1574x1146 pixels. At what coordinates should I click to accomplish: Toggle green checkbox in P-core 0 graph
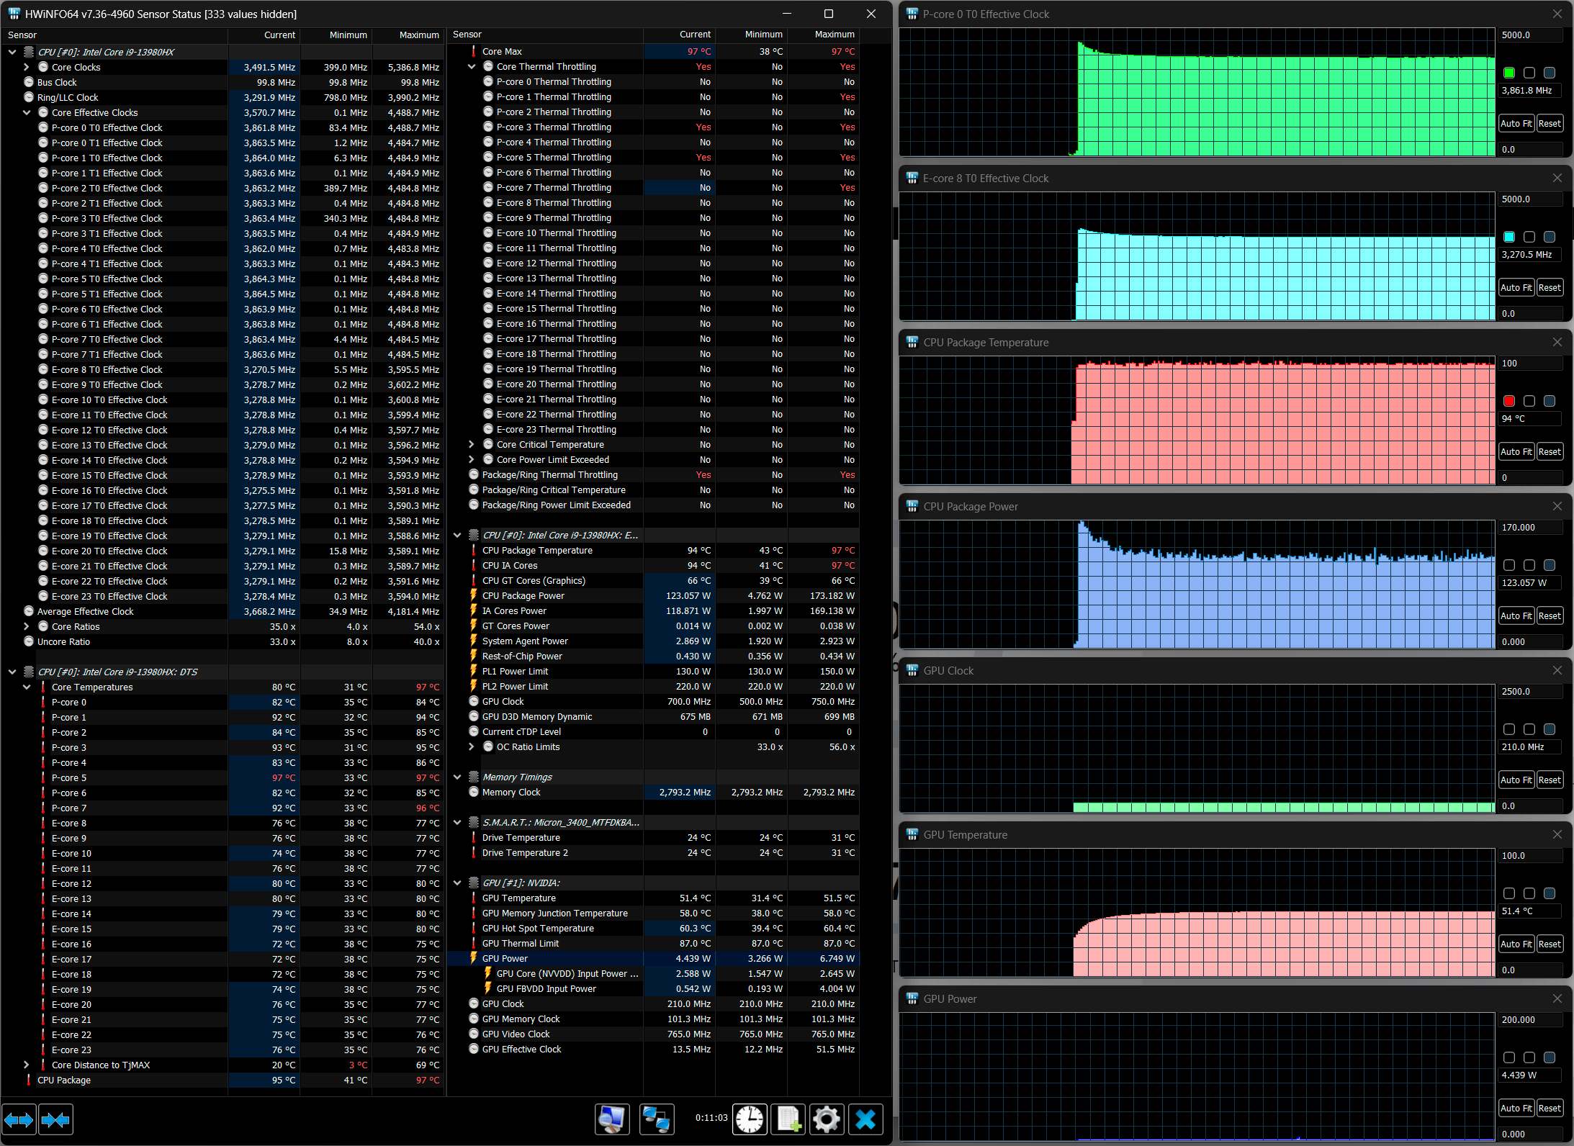(x=1509, y=73)
